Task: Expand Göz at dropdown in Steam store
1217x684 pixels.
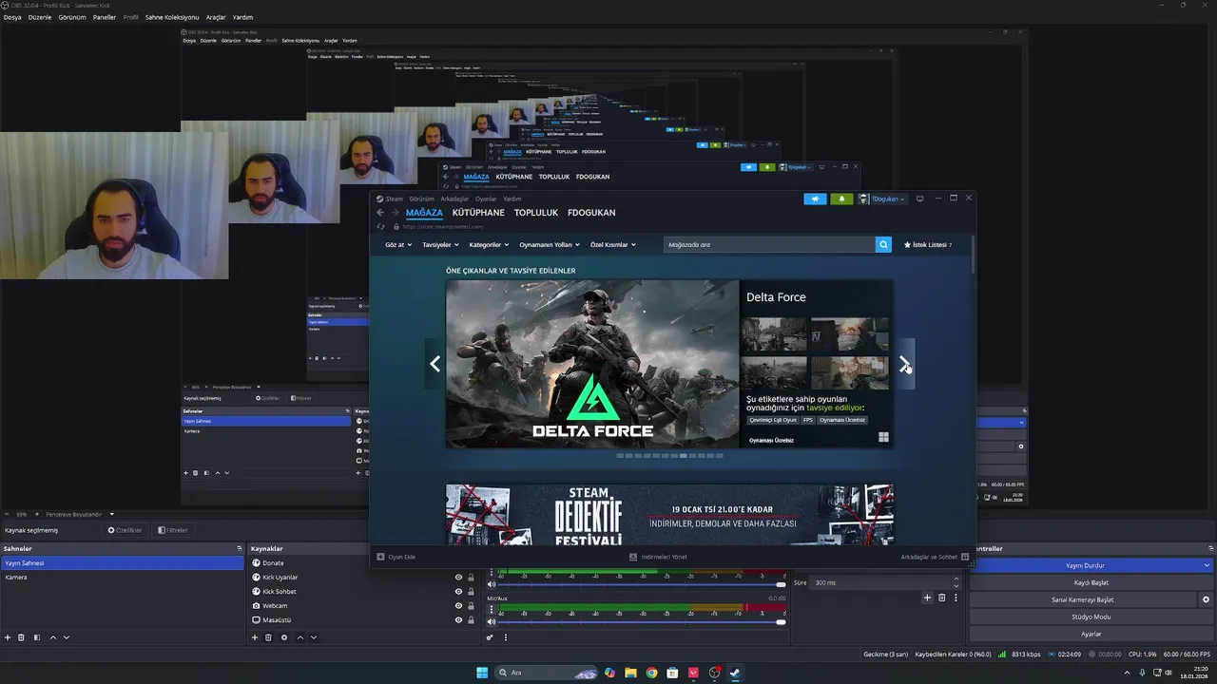Action: [398, 244]
